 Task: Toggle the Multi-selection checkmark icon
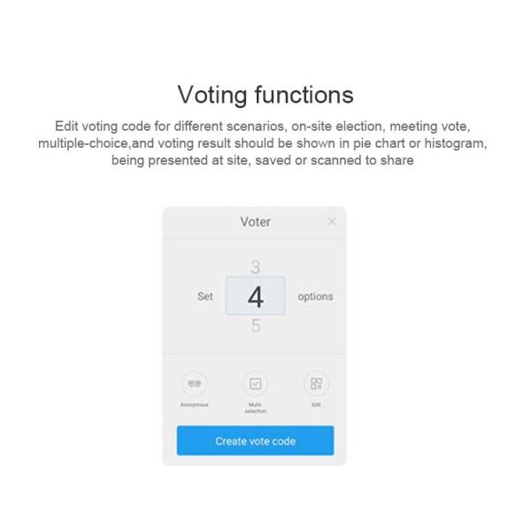255,384
